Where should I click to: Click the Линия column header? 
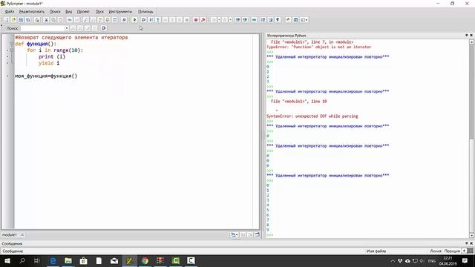(x=436, y=251)
